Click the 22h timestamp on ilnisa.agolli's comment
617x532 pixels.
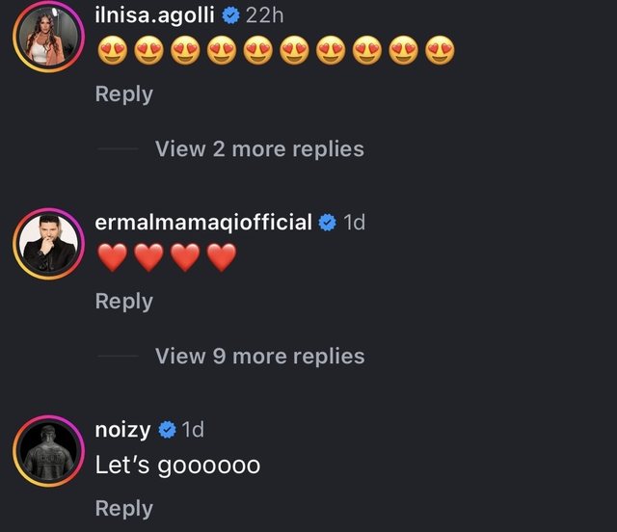coord(267,15)
